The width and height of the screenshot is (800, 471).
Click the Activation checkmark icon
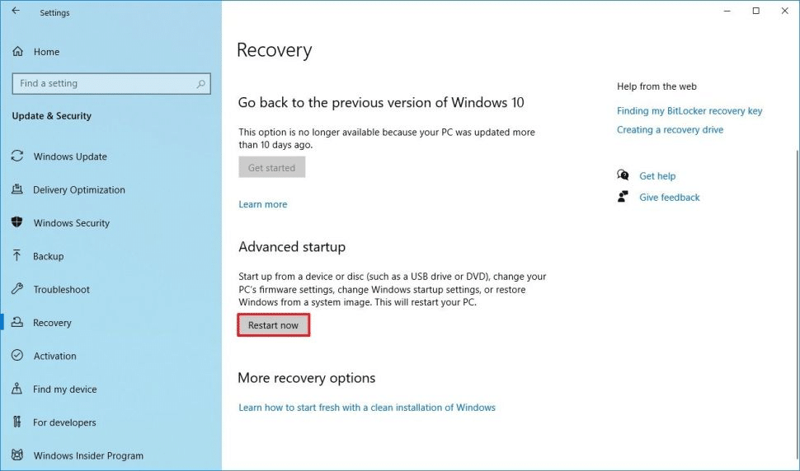pos(17,356)
